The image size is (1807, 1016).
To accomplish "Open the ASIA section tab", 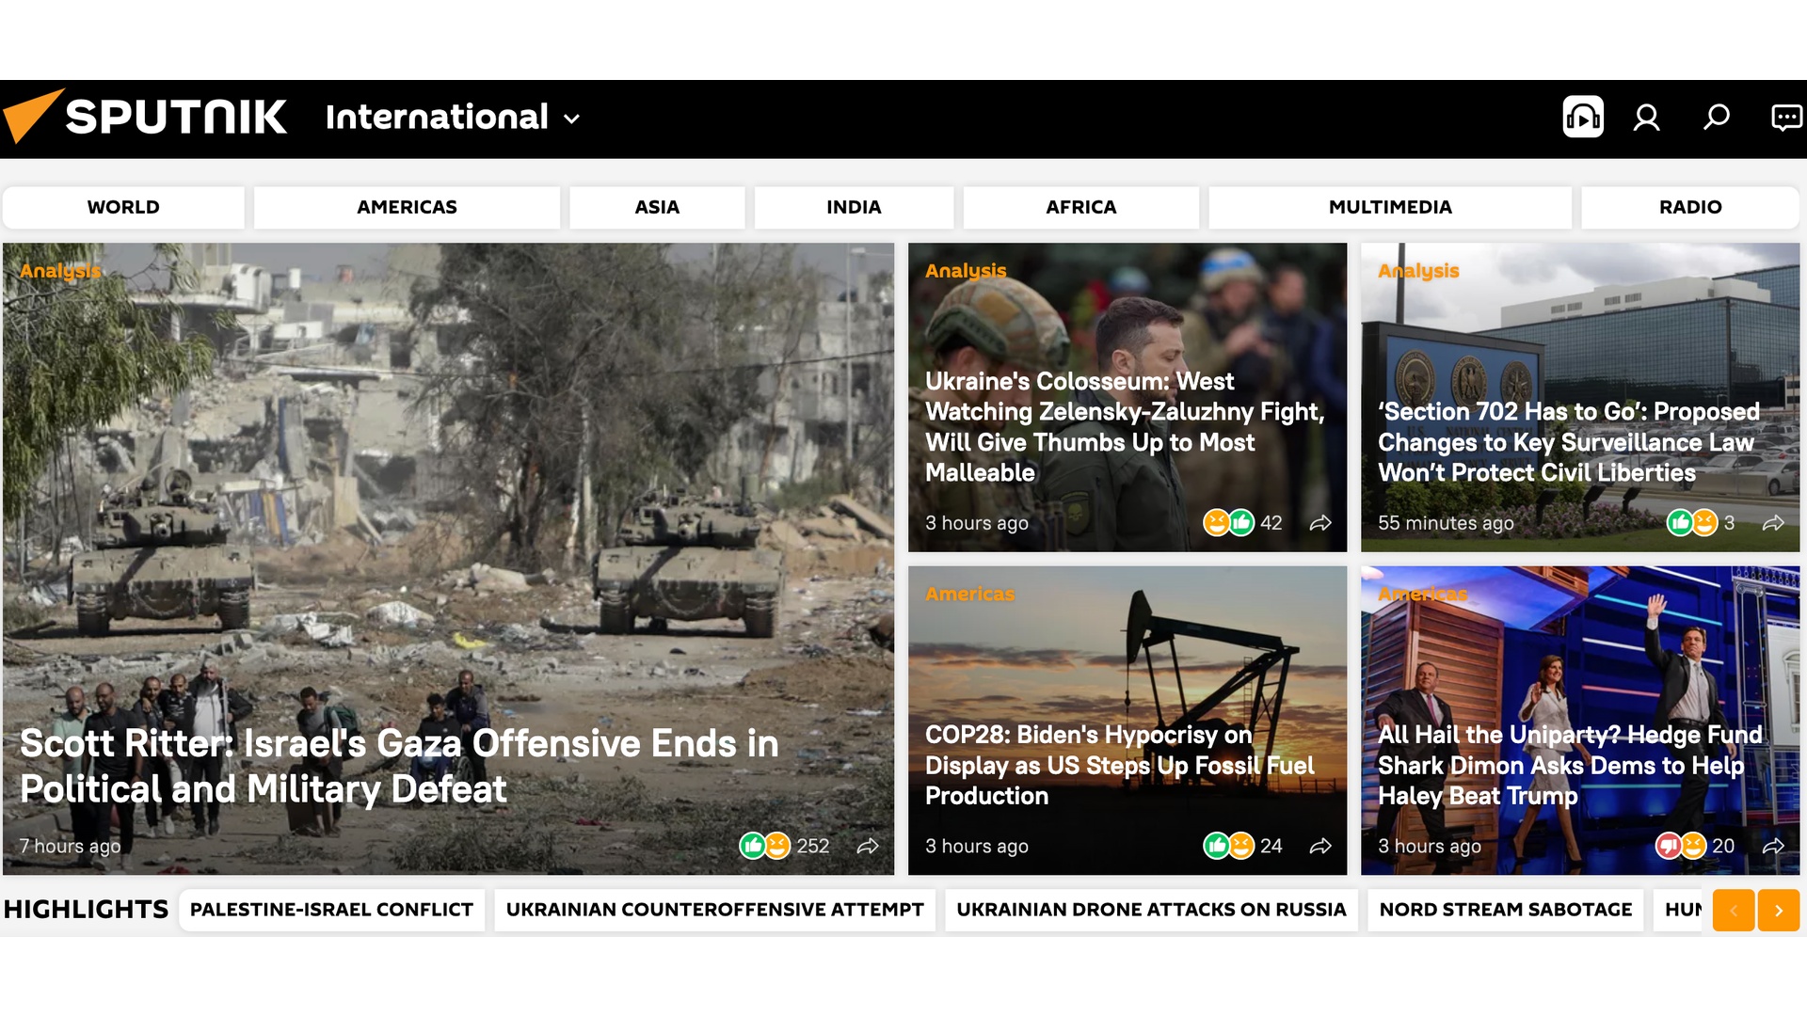I will (x=657, y=207).
